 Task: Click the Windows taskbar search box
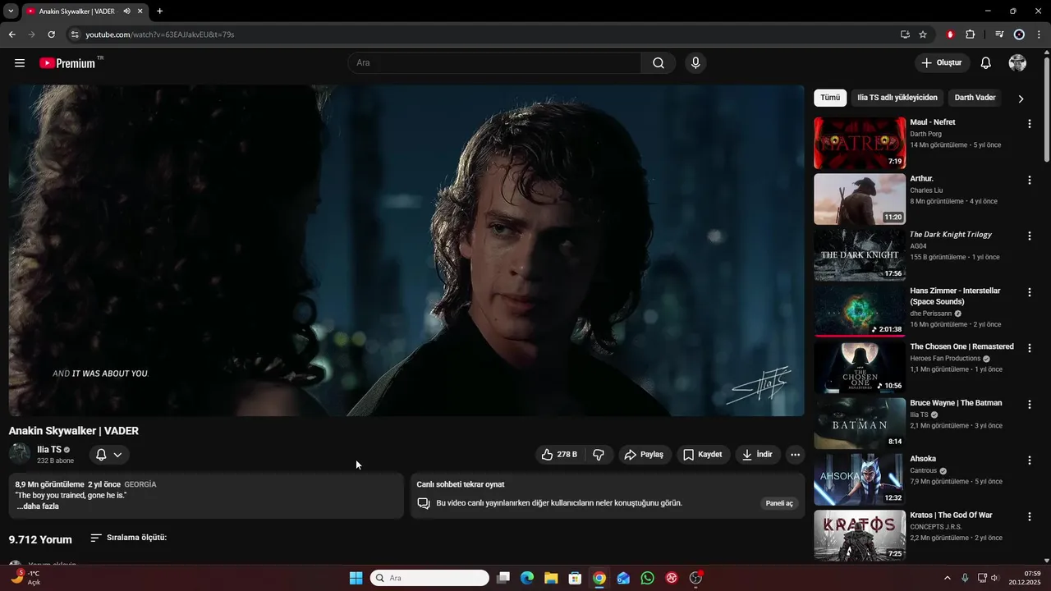click(429, 578)
